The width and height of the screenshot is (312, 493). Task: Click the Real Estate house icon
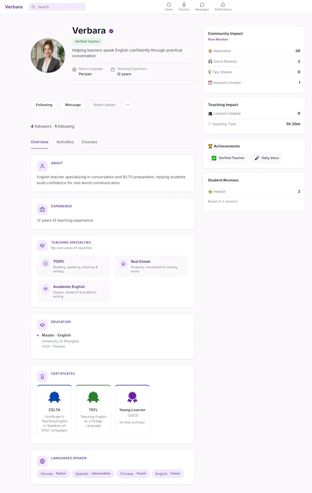point(123,264)
